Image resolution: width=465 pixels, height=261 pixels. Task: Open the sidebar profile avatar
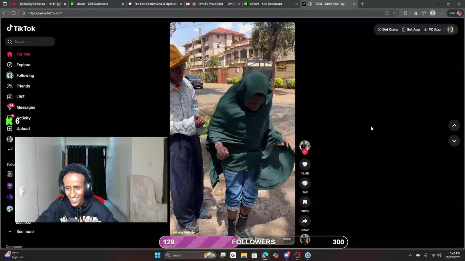pos(10,139)
